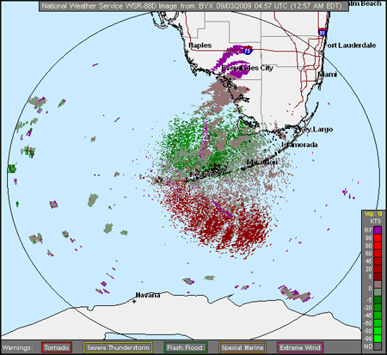The height and width of the screenshot is (355, 387).
Task: Select the Severe Thunderstorm warning legend box
Action: click(118, 347)
